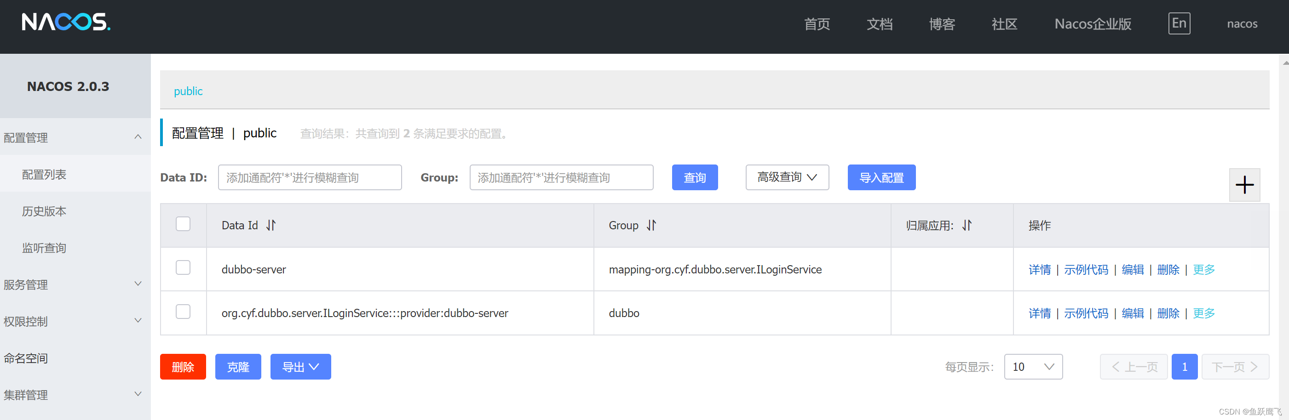Open the 高级查询 dropdown
1289x420 pixels.
click(x=787, y=177)
